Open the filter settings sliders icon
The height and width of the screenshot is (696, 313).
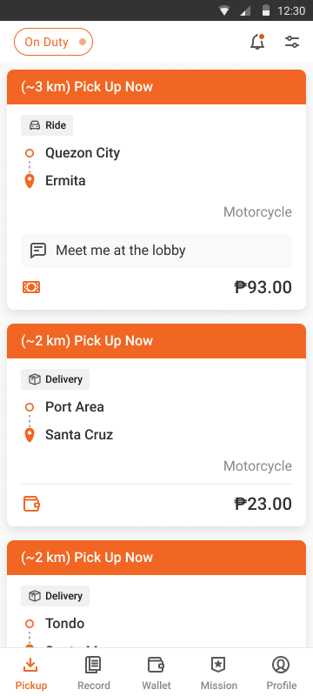pyautogui.click(x=292, y=42)
